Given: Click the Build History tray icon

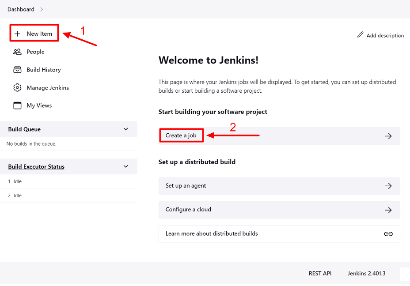Looking at the screenshot, I should point(17,70).
